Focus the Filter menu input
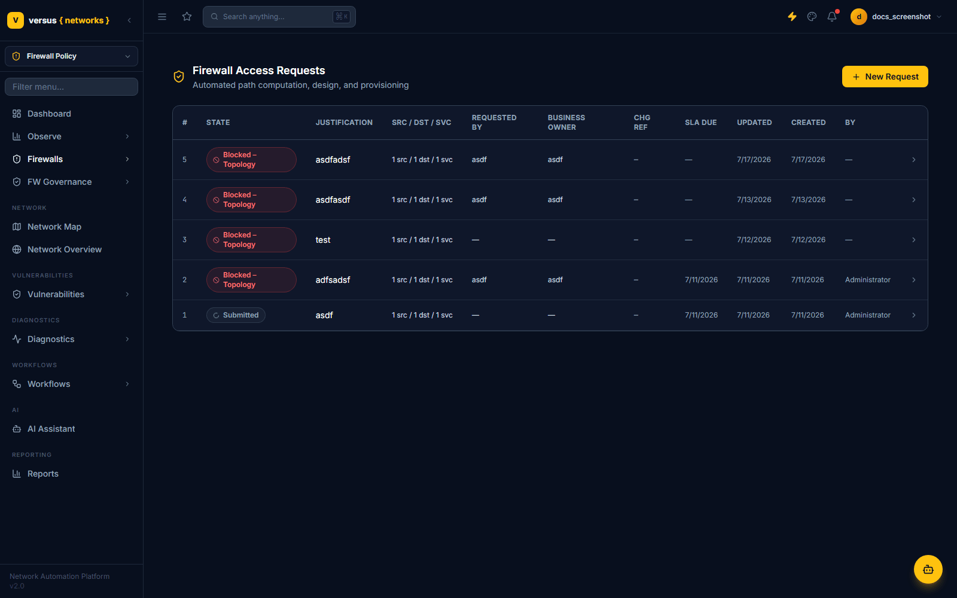This screenshot has height=598, width=957. pyautogui.click(x=71, y=87)
